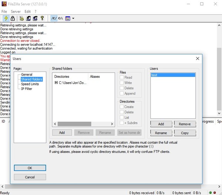
Task: Click the padlock lock server icon
Action: coord(12,18)
